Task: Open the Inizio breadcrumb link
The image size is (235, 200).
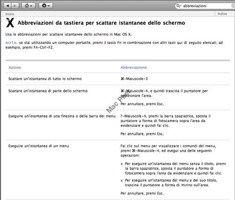Action: pos(9,14)
